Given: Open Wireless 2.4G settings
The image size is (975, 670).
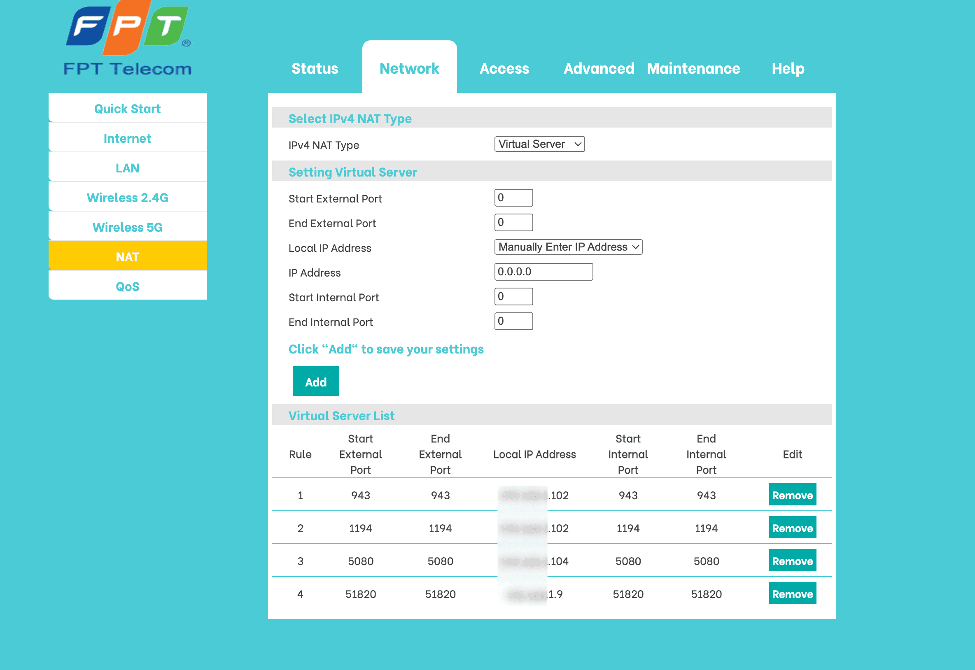Looking at the screenshot, I should (x=128, y=197).
